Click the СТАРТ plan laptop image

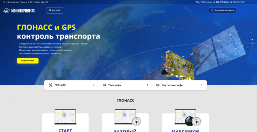tap(65, 117)
